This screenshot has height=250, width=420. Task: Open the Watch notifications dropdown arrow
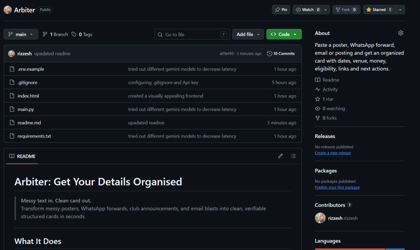pyautogui.click(x=326, y=9)
